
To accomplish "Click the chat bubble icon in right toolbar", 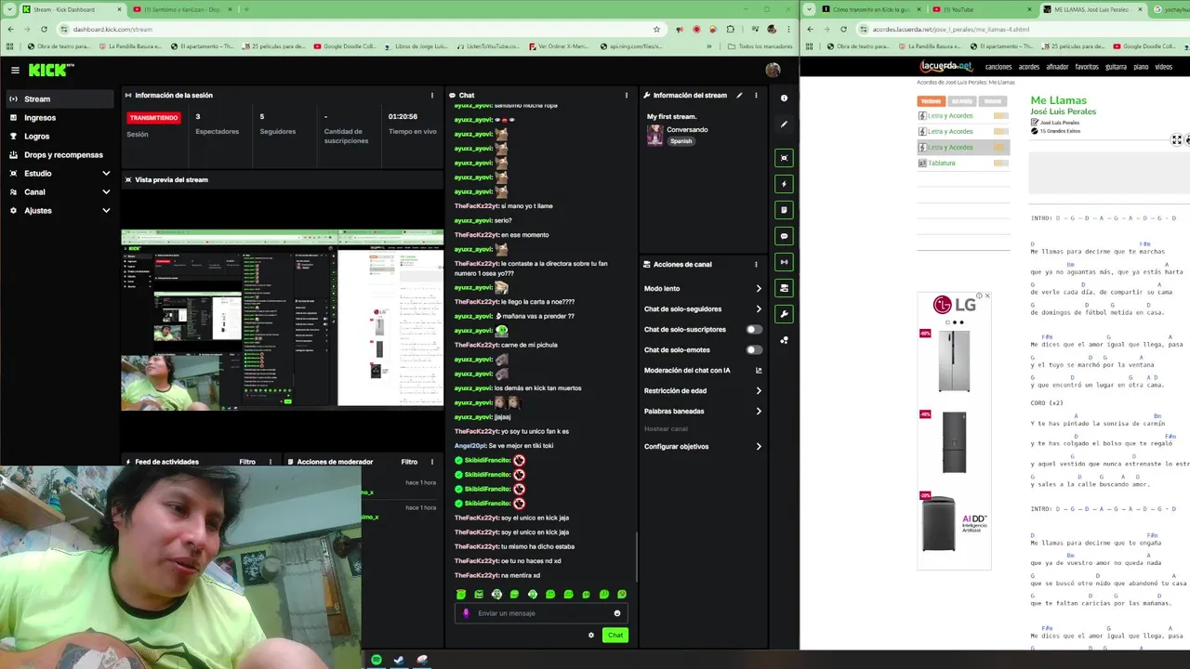I will (784, 236).
